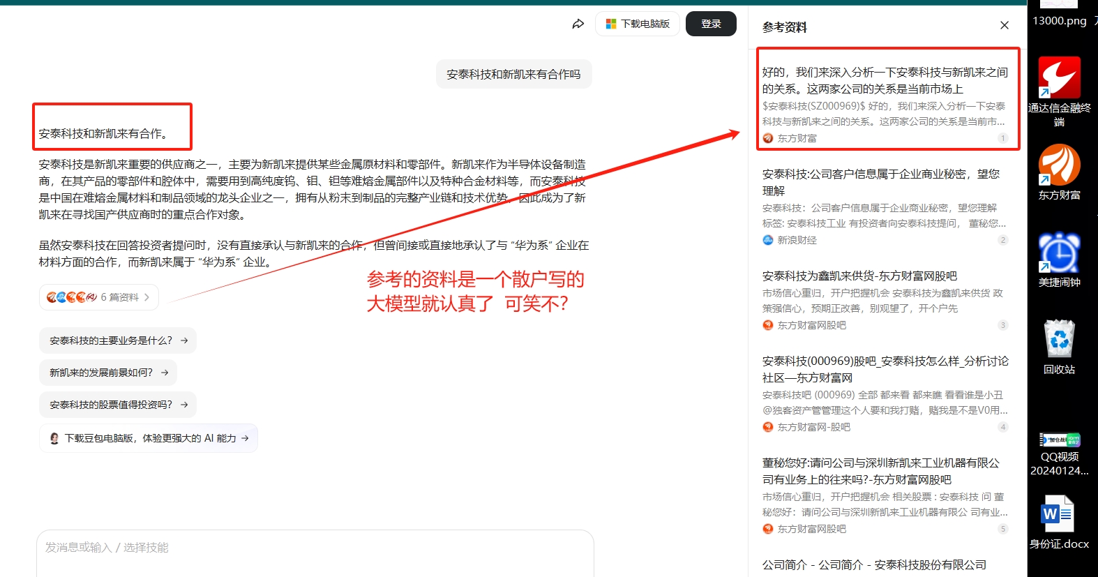Click the 下载电脑版 button
Image resolution: width=1098 pixels, height=577 pixels.
tap(638, 24)
